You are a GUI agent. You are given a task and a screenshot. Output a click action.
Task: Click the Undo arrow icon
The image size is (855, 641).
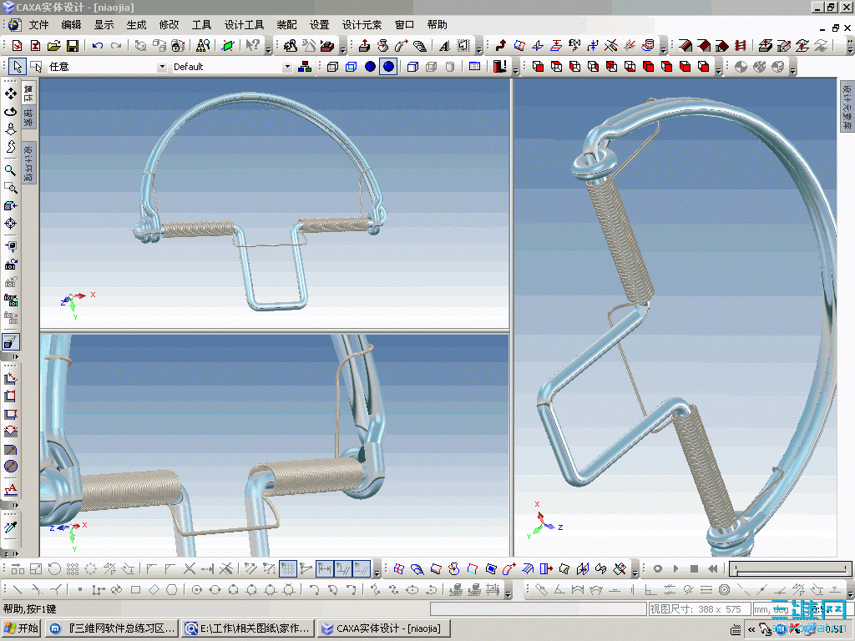point(98,46)
